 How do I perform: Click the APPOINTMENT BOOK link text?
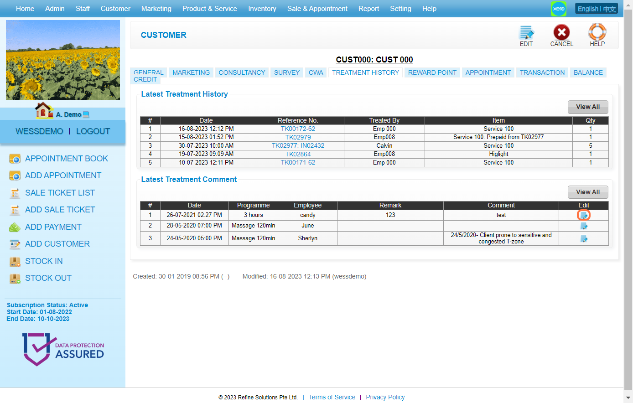click(67, 159)
